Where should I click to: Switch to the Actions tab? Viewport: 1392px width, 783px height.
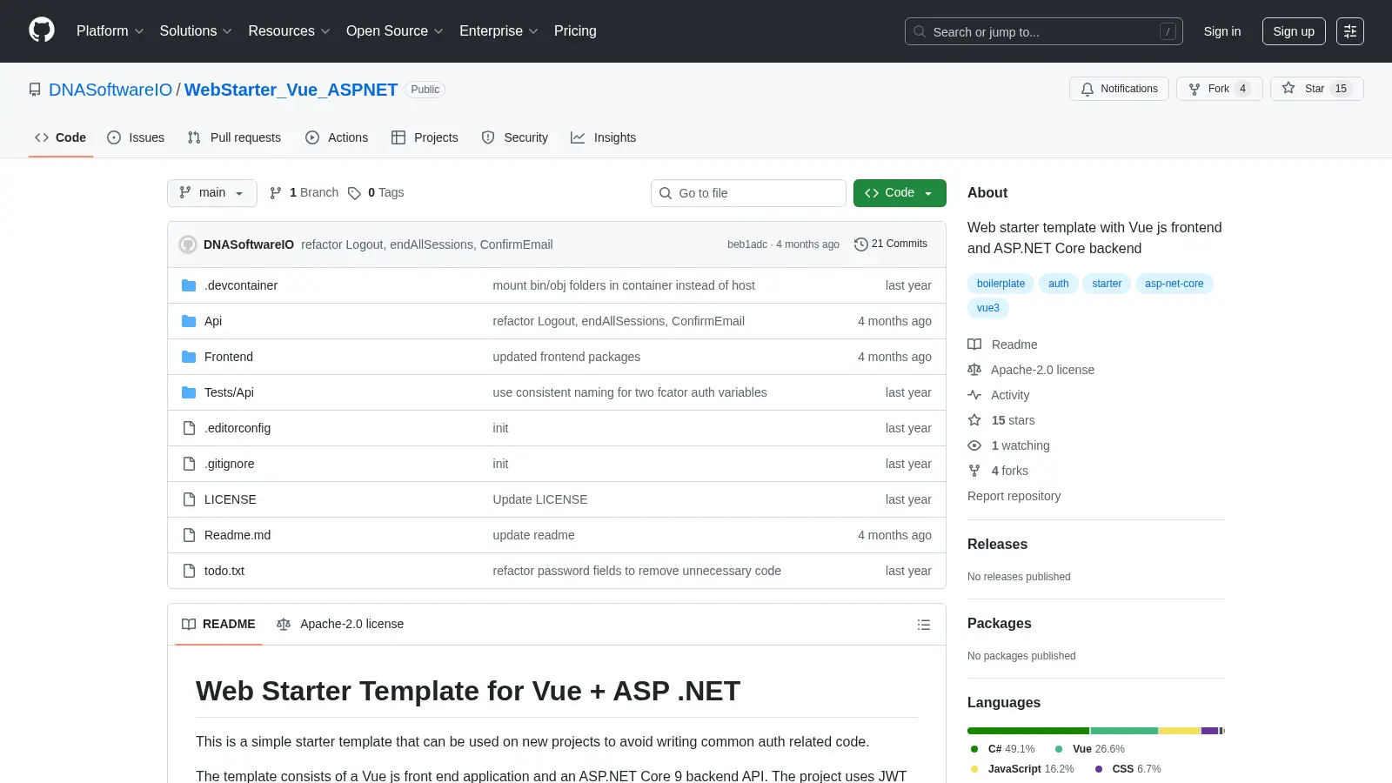click(337, 137)
